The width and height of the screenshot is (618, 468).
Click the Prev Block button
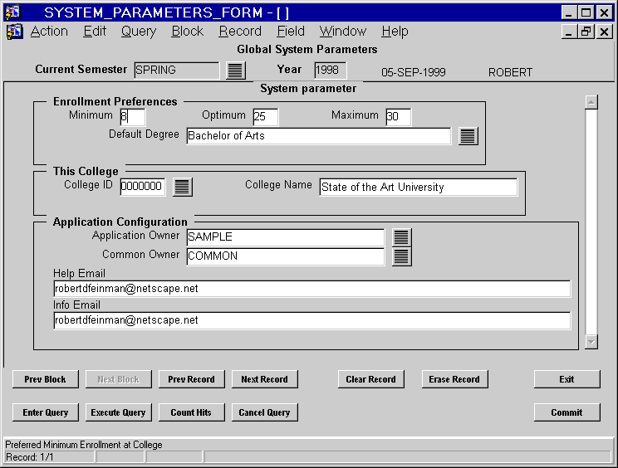pyautogui.click(x=46, y=379)
